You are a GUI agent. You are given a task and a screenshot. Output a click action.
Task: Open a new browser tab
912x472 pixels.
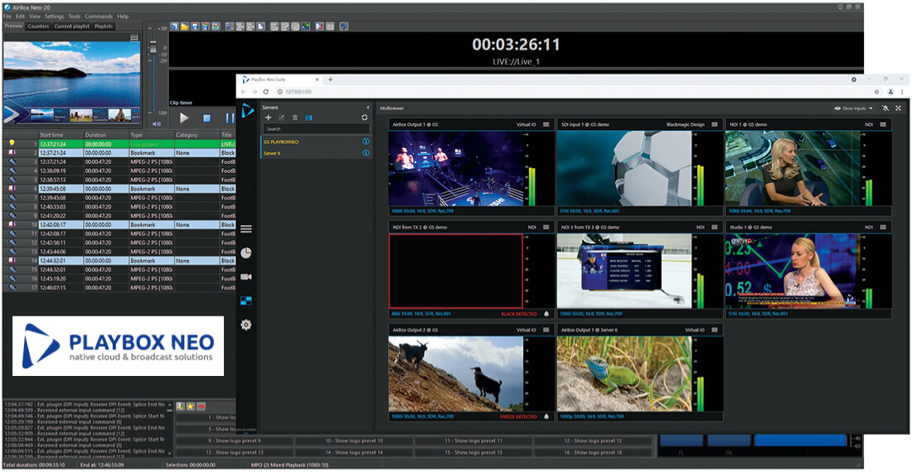tap(330, 79)
